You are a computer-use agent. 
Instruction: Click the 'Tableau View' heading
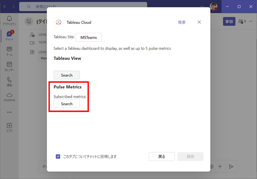pyautogui.click(x=68, y=58)
